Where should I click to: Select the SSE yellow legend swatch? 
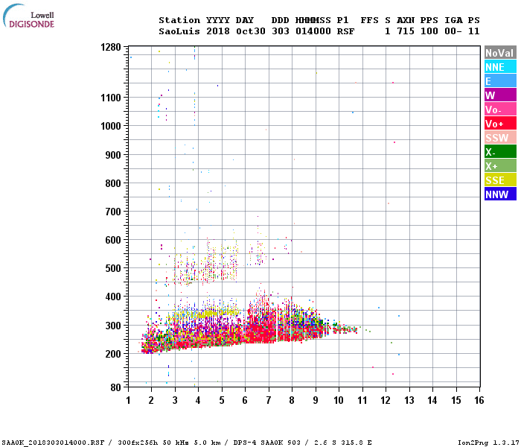click(x=500, y=180)
